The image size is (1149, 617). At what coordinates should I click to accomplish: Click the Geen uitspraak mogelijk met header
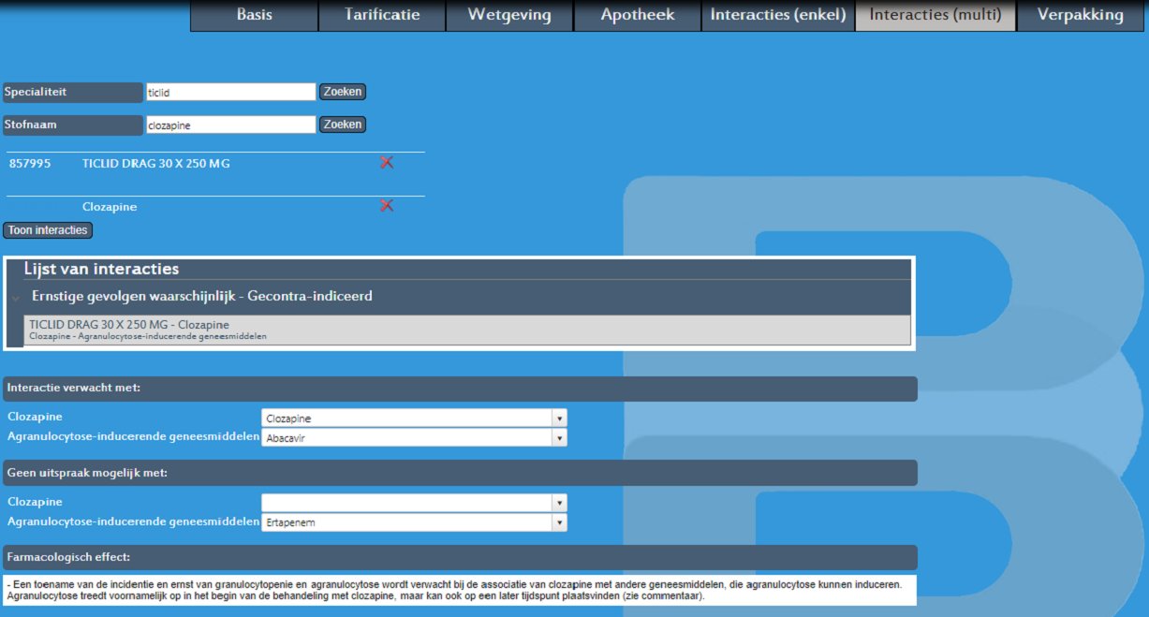pos(460,473)
